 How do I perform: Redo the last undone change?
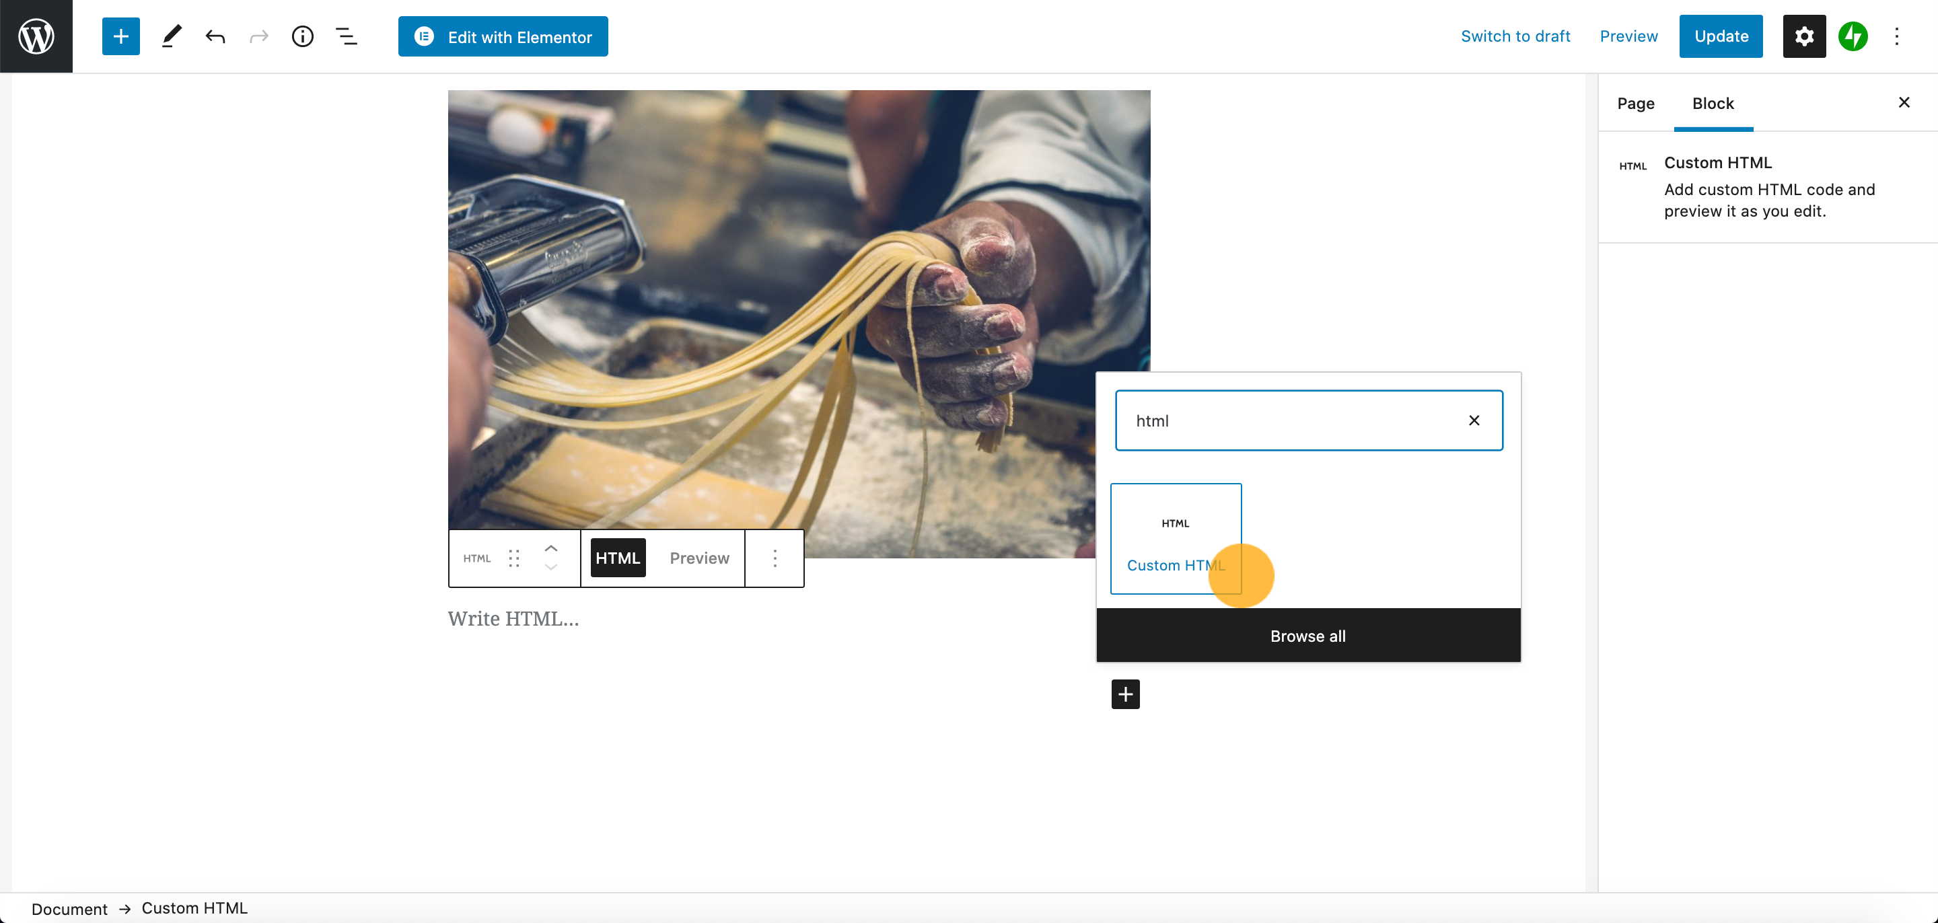[259, 36]
